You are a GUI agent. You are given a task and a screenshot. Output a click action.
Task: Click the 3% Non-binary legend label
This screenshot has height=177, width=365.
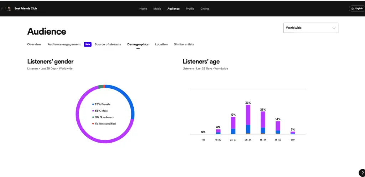tap(104, 117)
